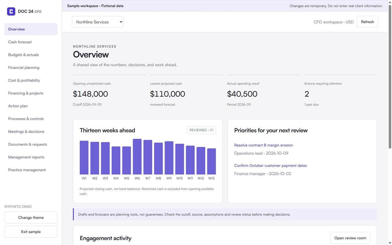This screenshot has height=245, width=392.
Task: Open Meetings & decisions
Action: coord(31,132)
